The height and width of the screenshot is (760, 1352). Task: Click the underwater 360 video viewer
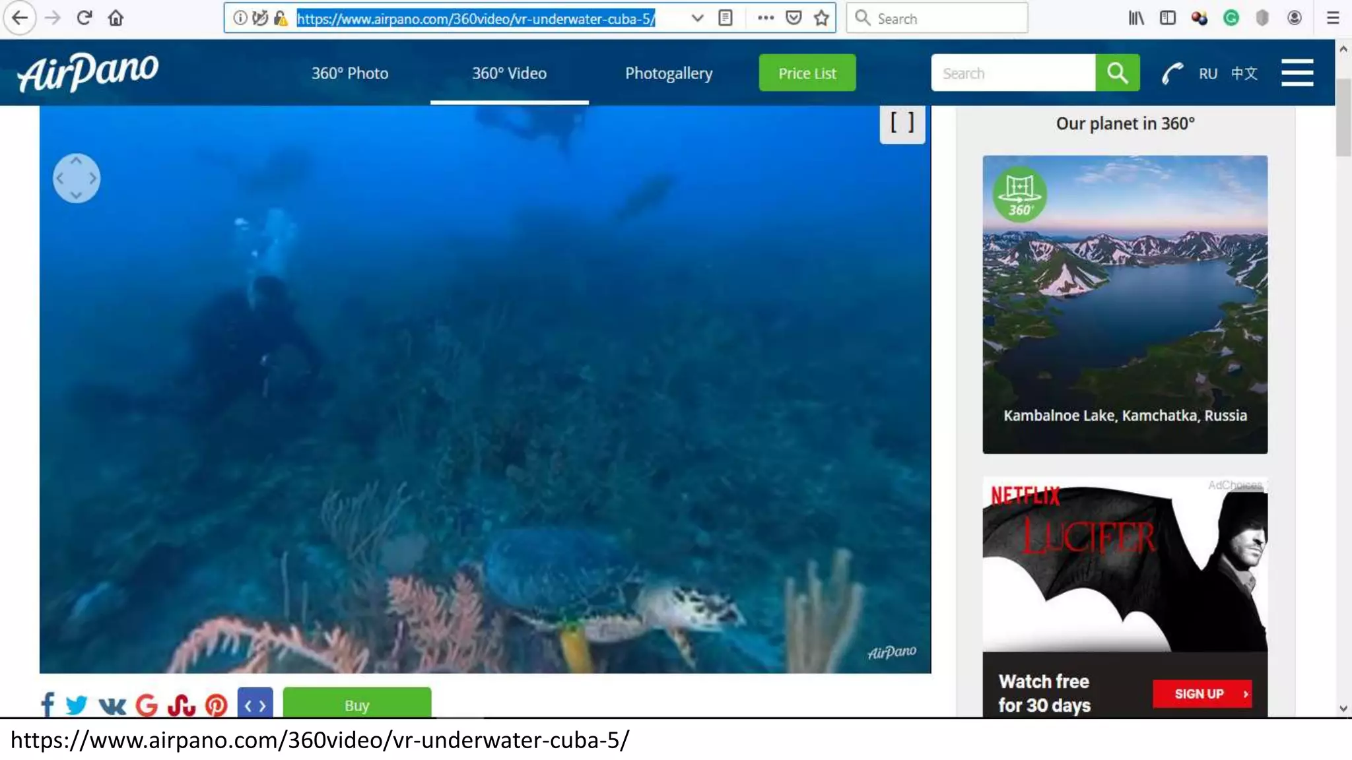click(x=485, y=389)
